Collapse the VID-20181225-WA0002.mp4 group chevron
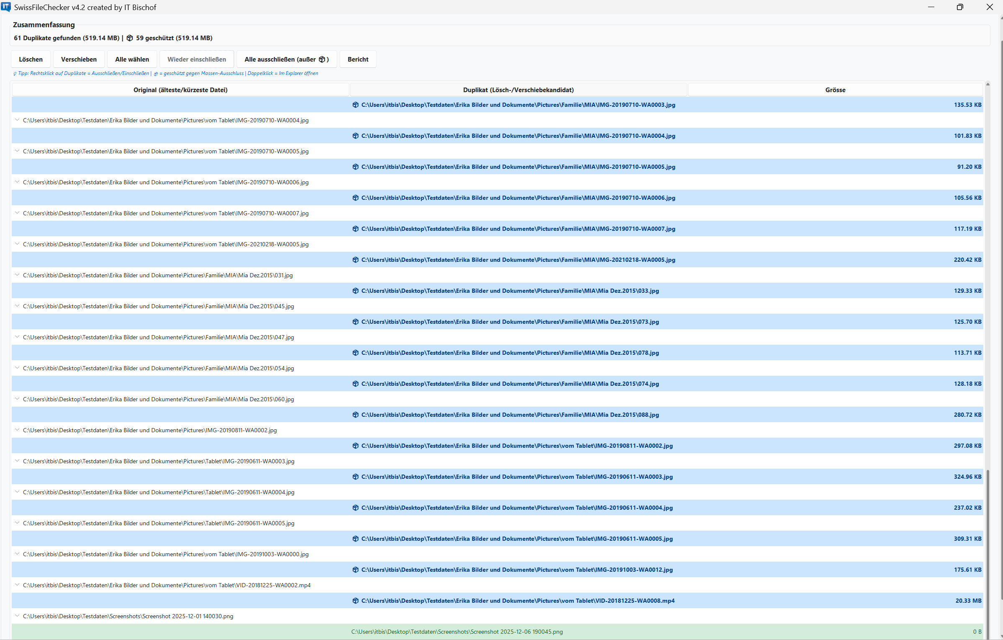This screenshot has height=640, width=1003. 17,585
